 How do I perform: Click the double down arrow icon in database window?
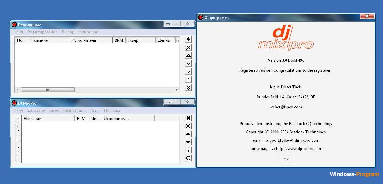188,88
